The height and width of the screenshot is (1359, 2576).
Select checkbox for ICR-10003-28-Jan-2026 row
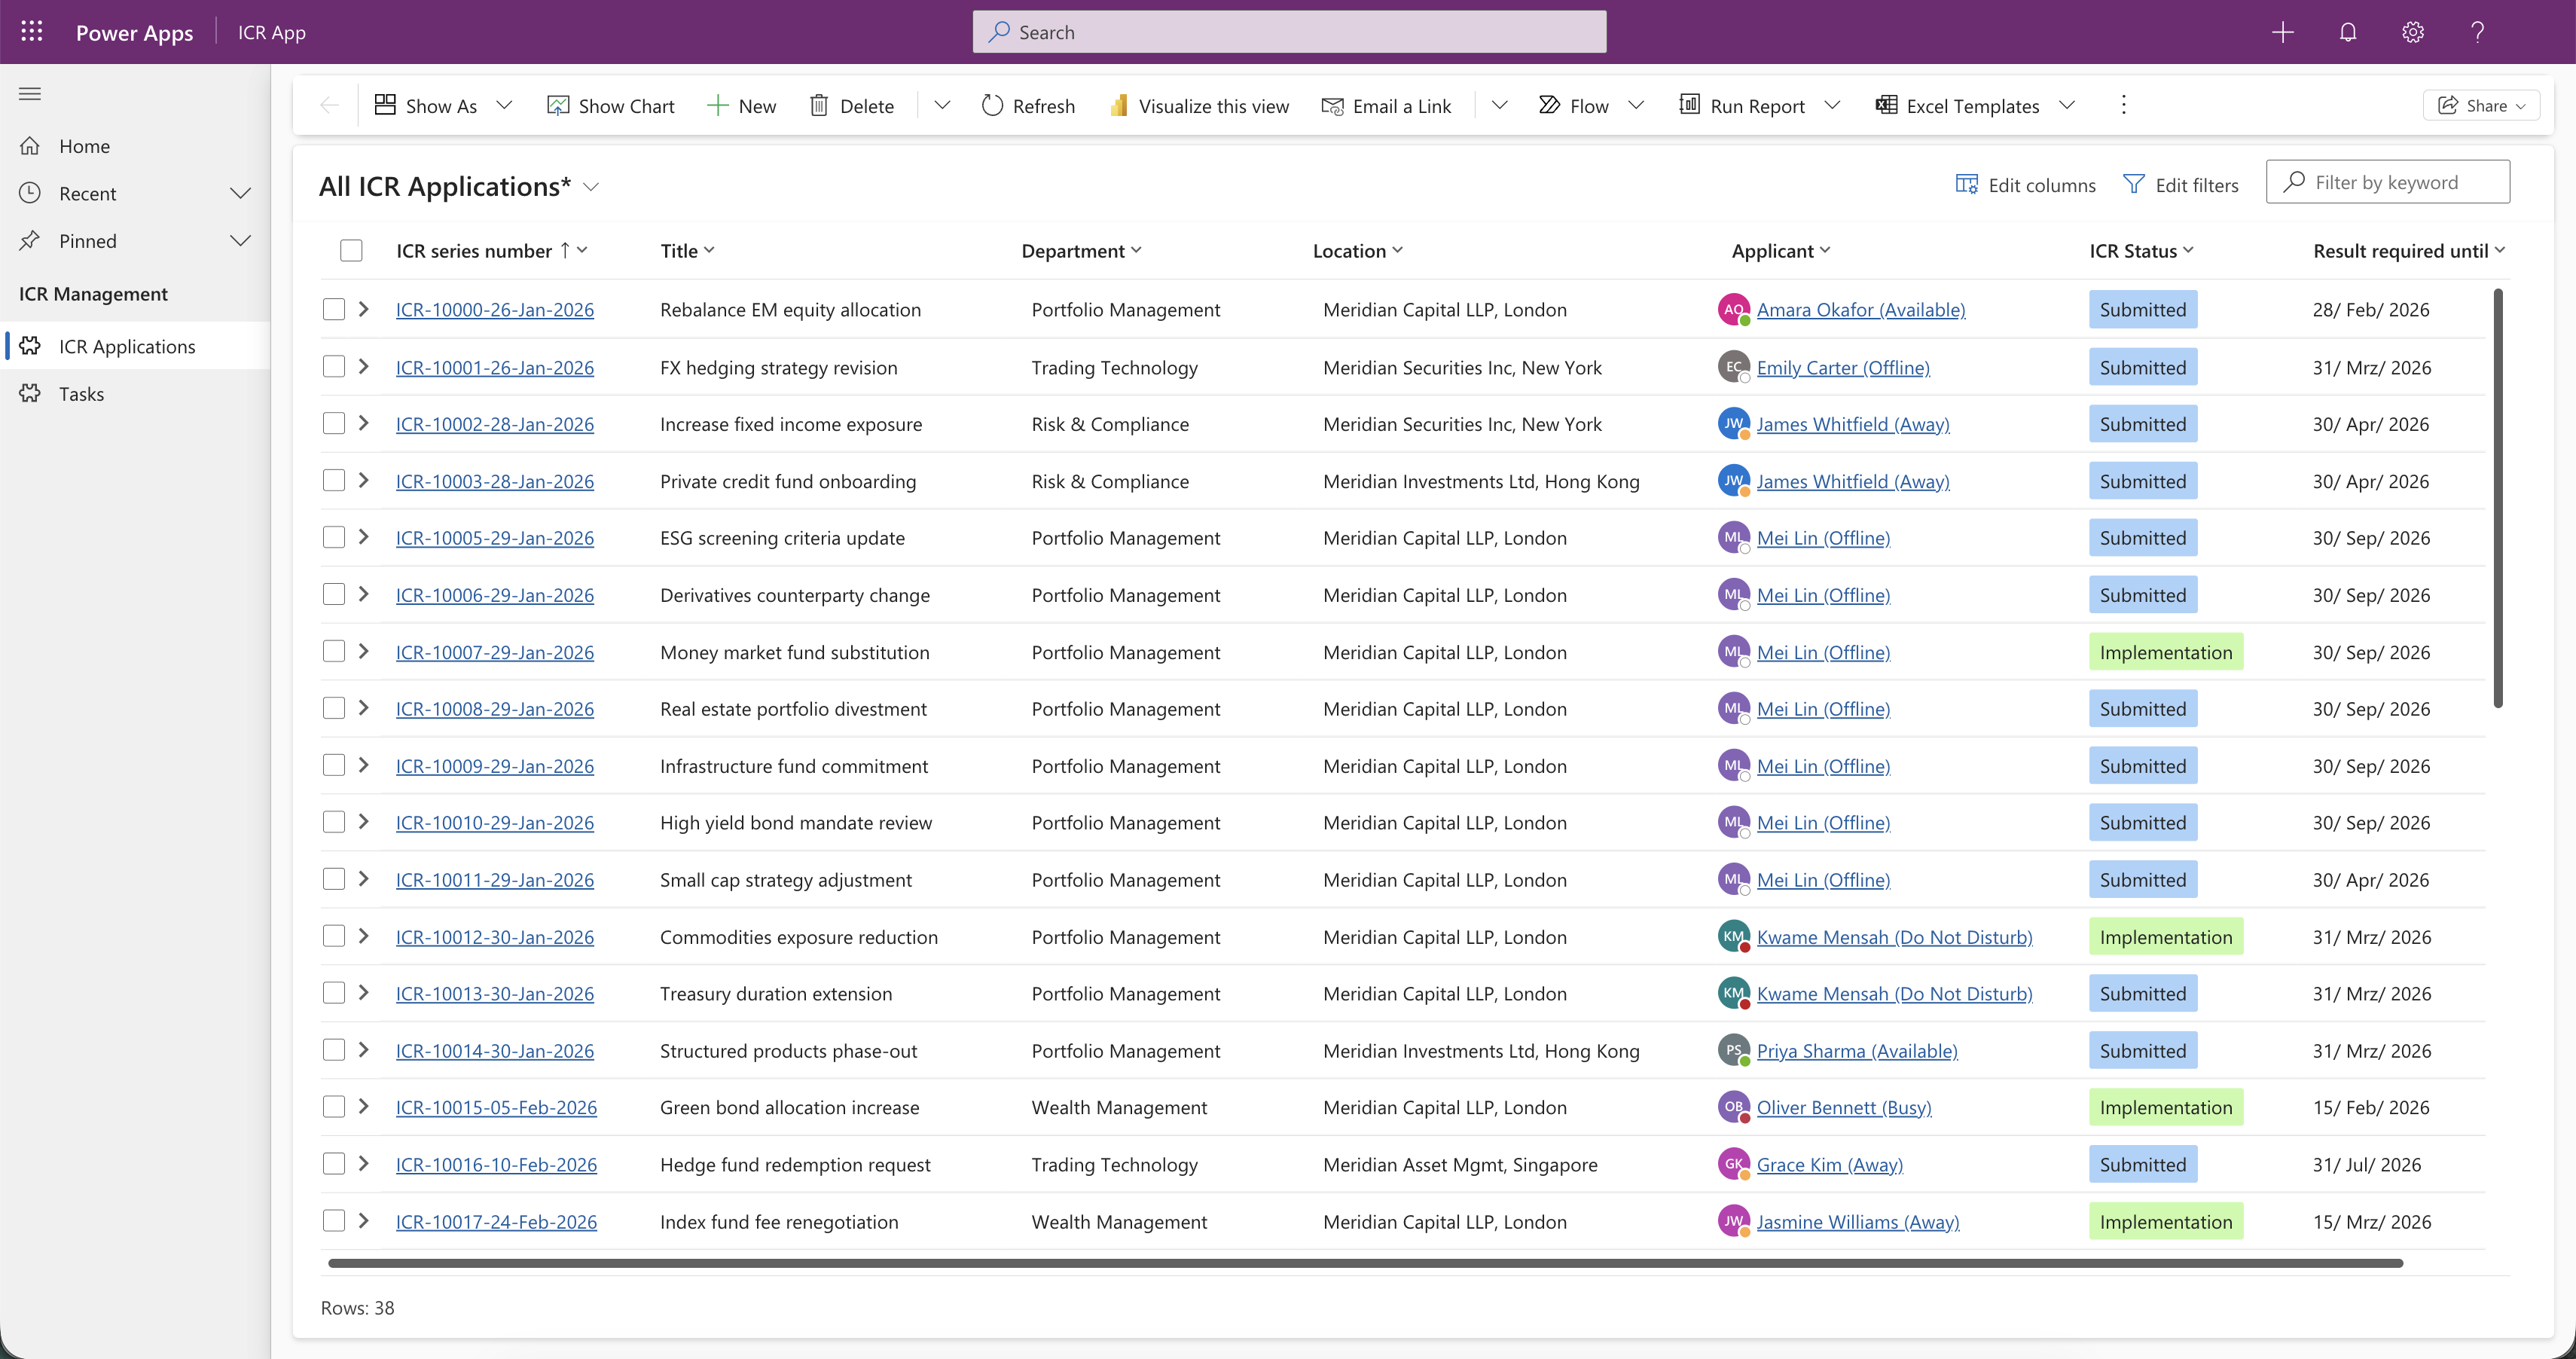click(333, 481)
